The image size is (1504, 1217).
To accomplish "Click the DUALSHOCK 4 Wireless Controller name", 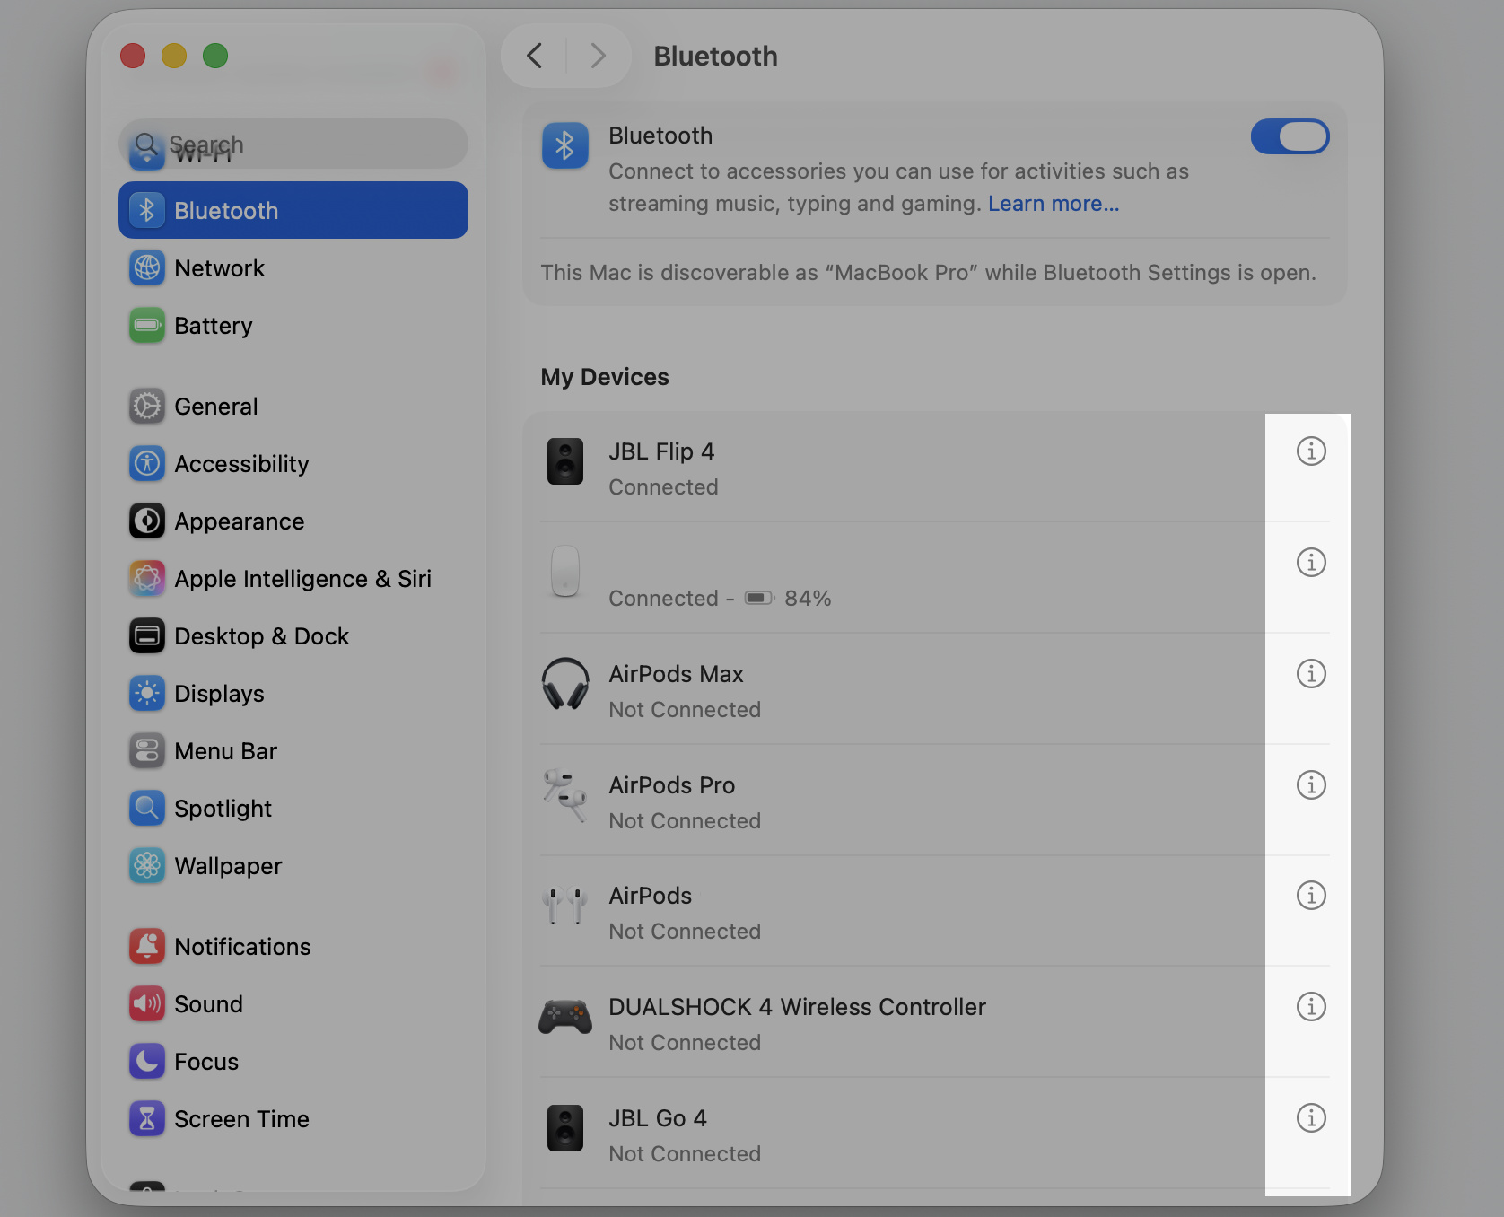I will pos(797,1006).
